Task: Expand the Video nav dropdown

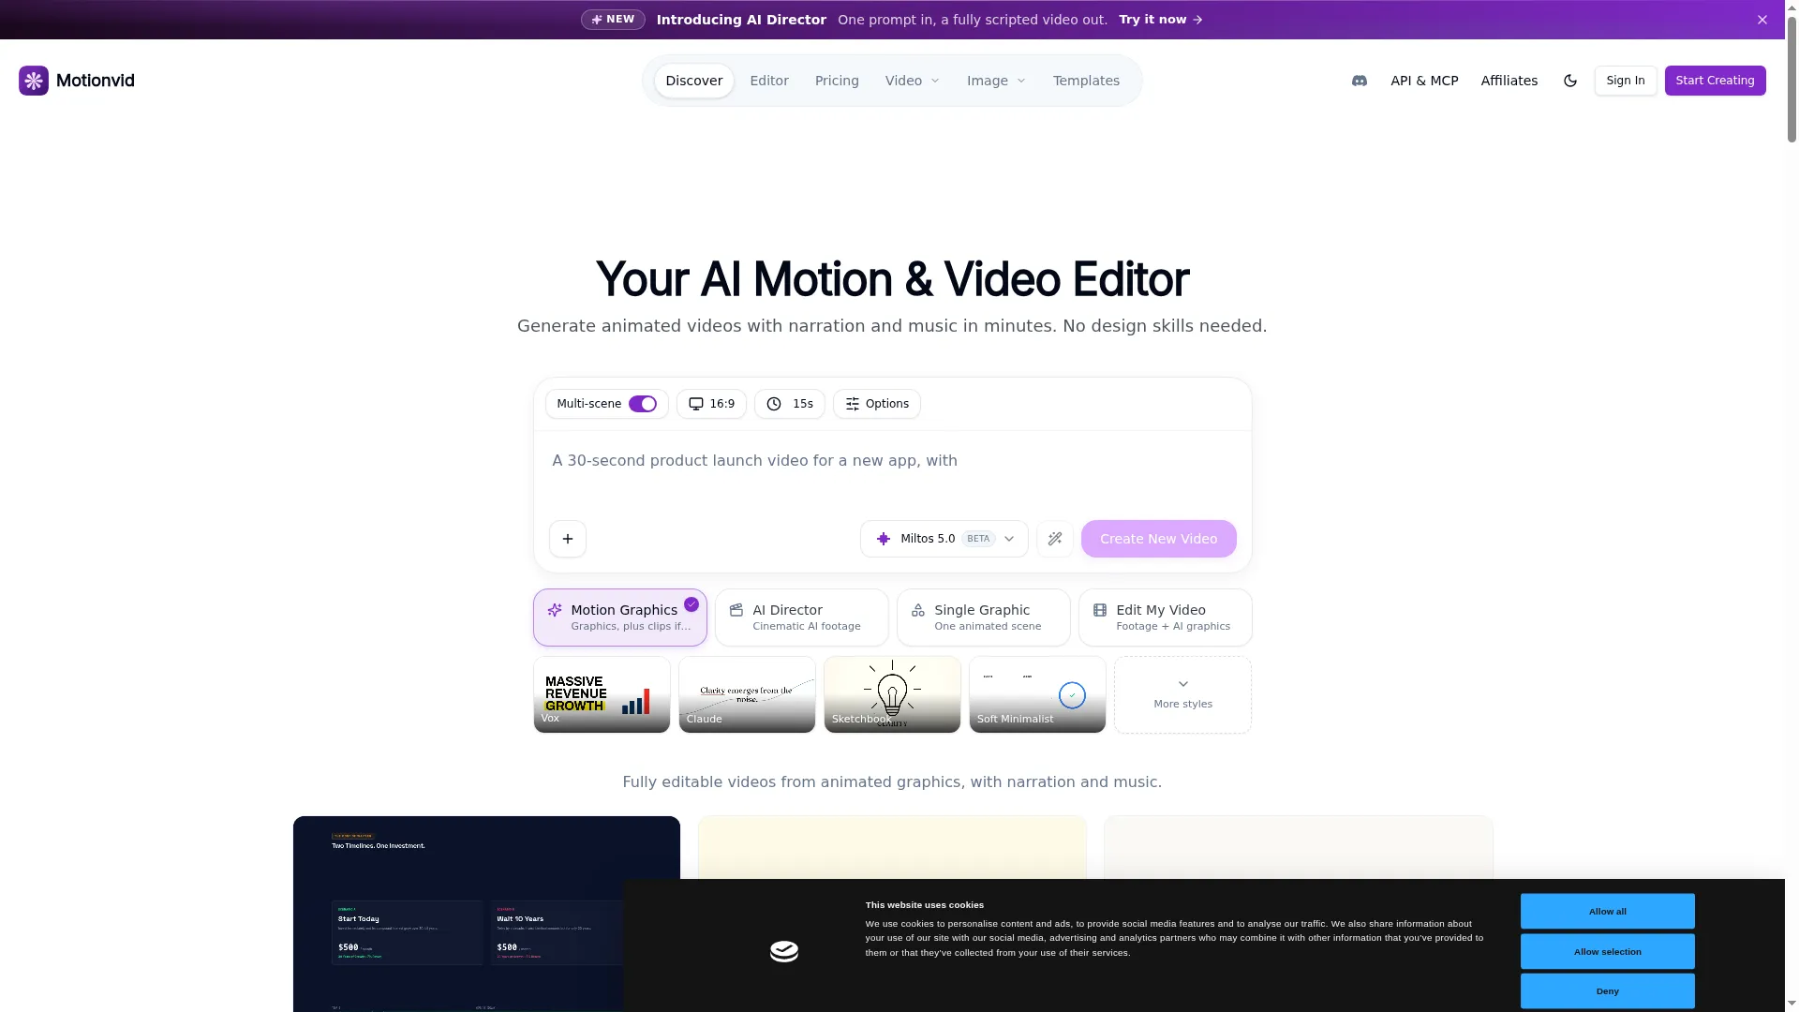Action: coord(913,81)
